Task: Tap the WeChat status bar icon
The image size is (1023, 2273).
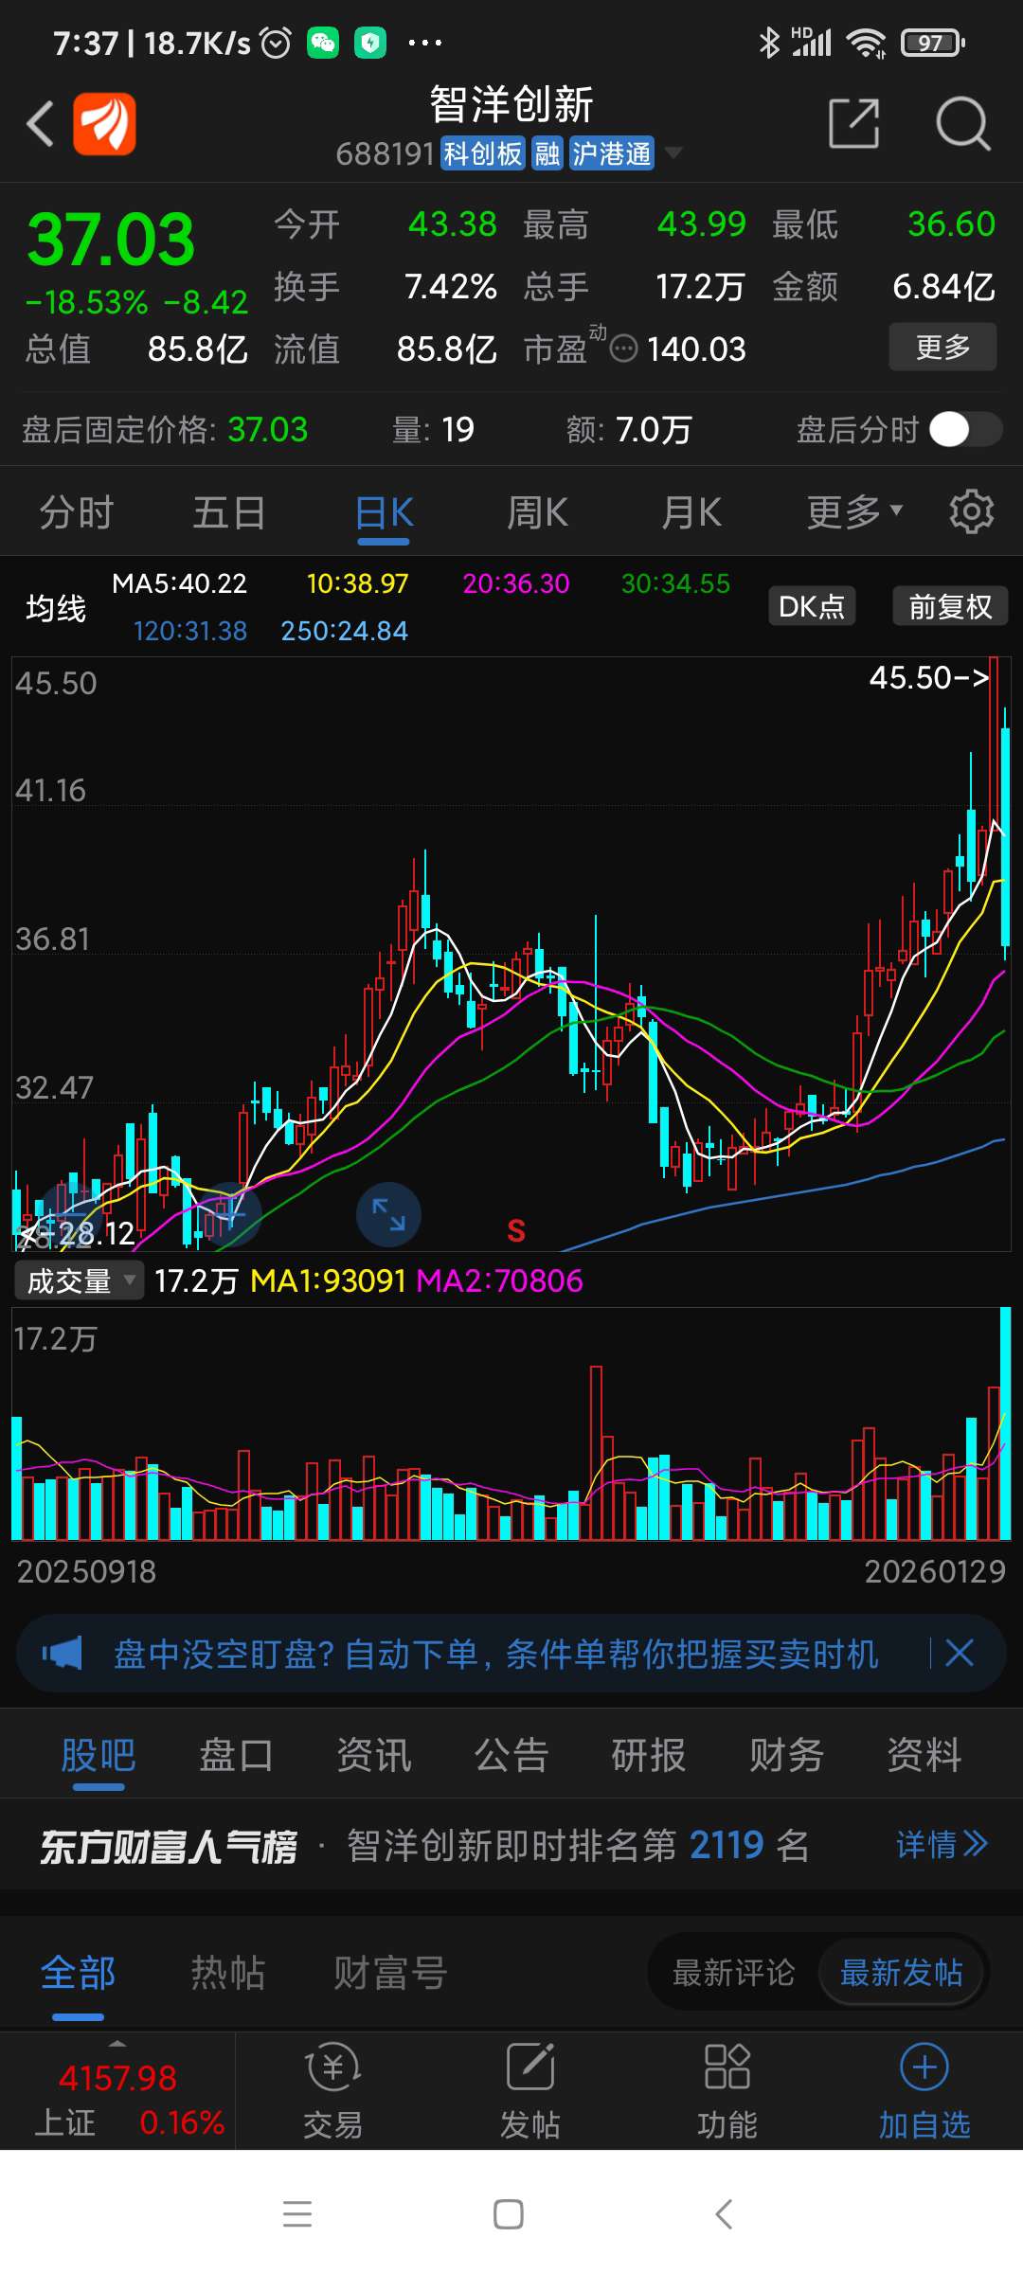Action: click(x=323, y=43)
